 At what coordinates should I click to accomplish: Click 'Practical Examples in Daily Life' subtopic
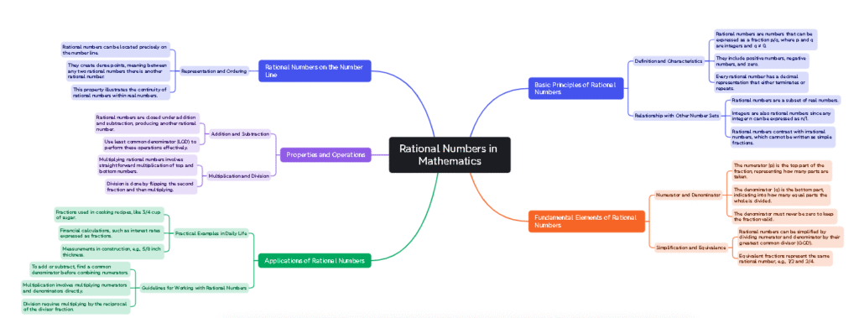pos(211,233)
